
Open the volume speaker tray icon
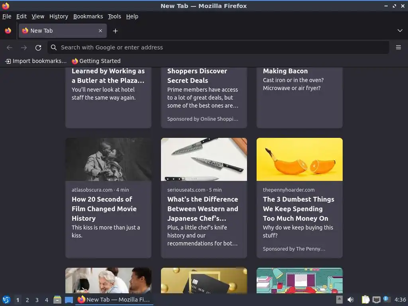[x=351, y=300]
